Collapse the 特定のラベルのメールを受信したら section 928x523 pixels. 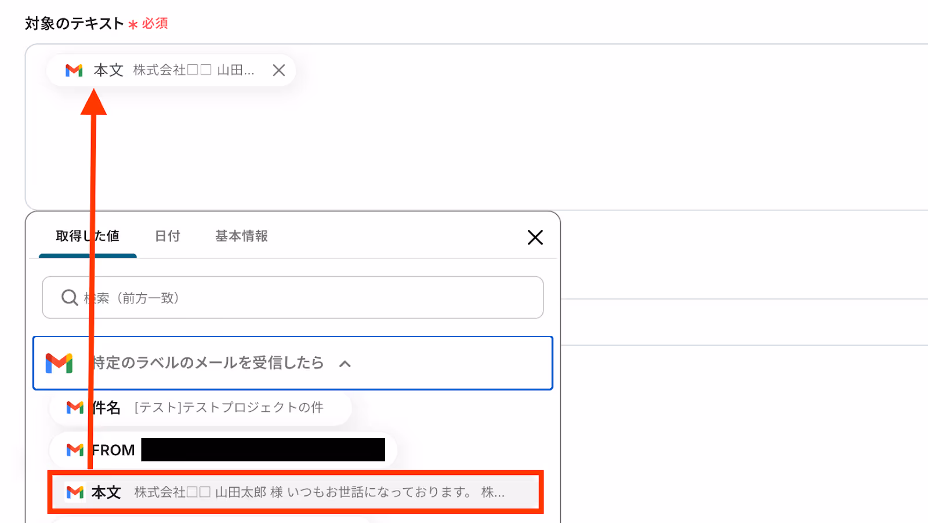click(x=293, y=363)
